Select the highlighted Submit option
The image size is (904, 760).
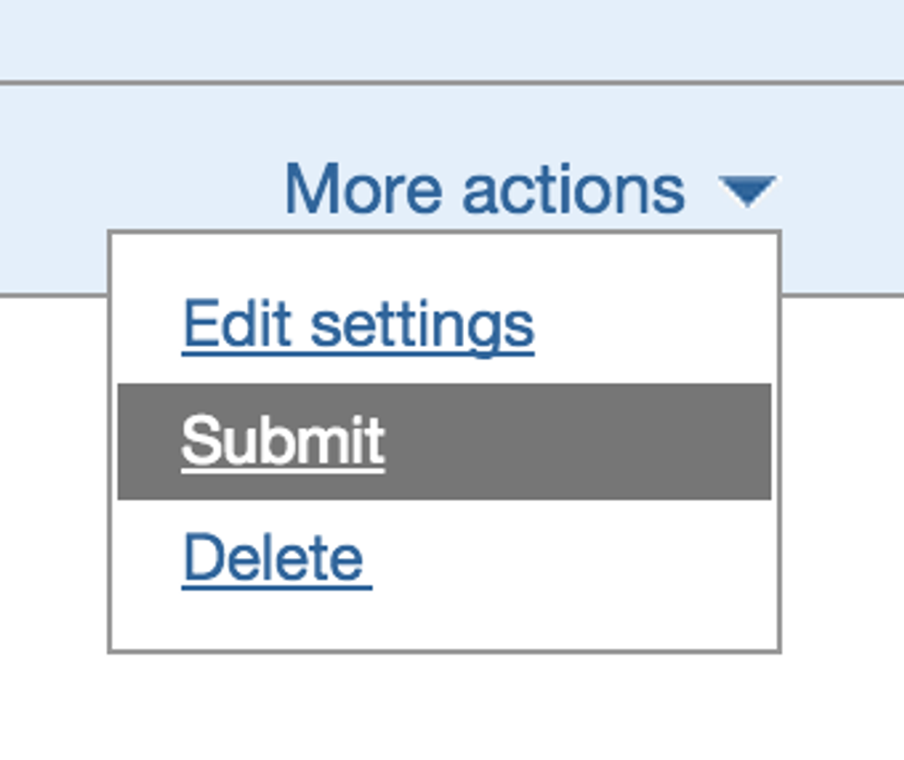click(282, 441)
